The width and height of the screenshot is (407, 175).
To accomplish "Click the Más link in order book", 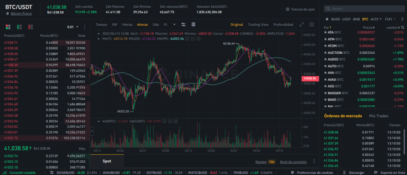I will tap(82, 148).
